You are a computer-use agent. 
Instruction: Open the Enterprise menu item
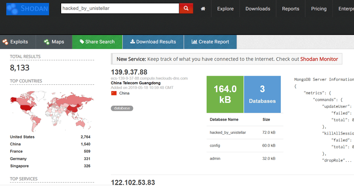(x=346, y=9)
